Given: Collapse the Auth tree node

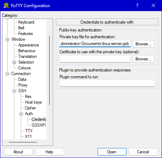Looking at the screenshot, I should coord(21,114).
